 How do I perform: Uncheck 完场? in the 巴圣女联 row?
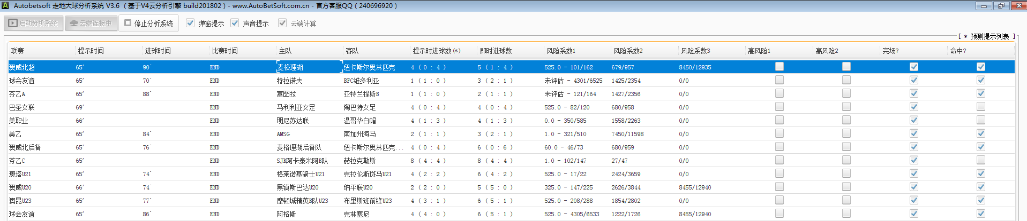pyautogui.click(x=913, y=107)
